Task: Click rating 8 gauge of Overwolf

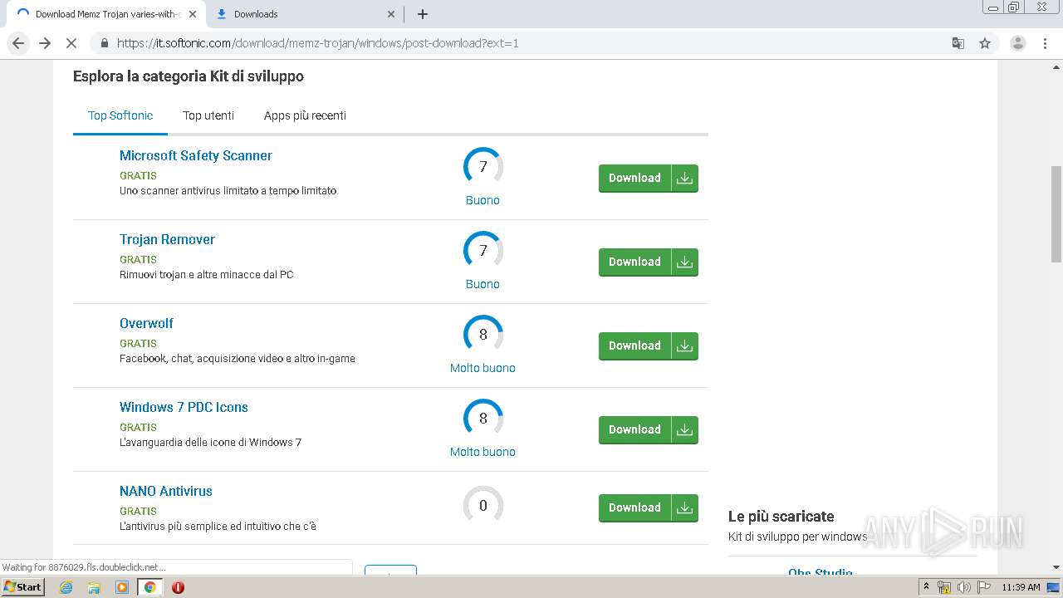Action: 483,335
